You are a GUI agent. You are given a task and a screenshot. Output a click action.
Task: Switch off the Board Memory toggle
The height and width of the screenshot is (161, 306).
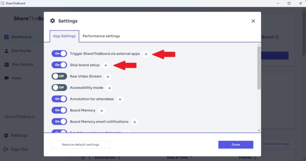point(59,110)
